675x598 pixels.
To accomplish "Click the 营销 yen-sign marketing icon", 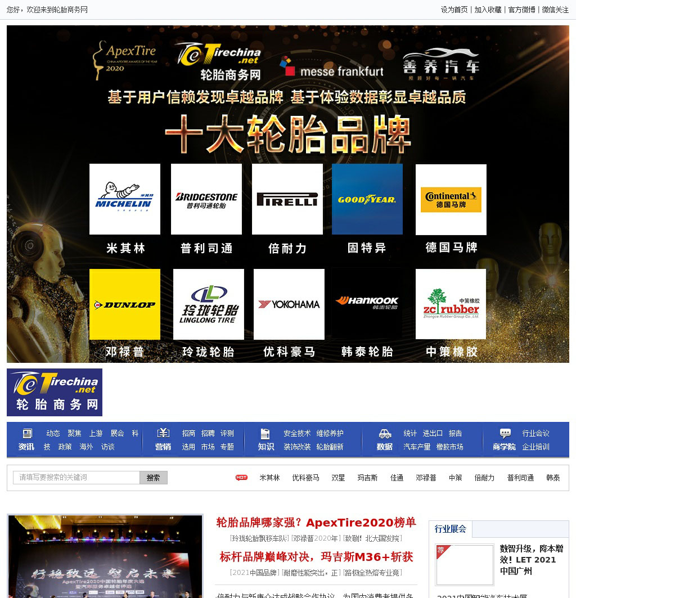I will pos(163,433).
